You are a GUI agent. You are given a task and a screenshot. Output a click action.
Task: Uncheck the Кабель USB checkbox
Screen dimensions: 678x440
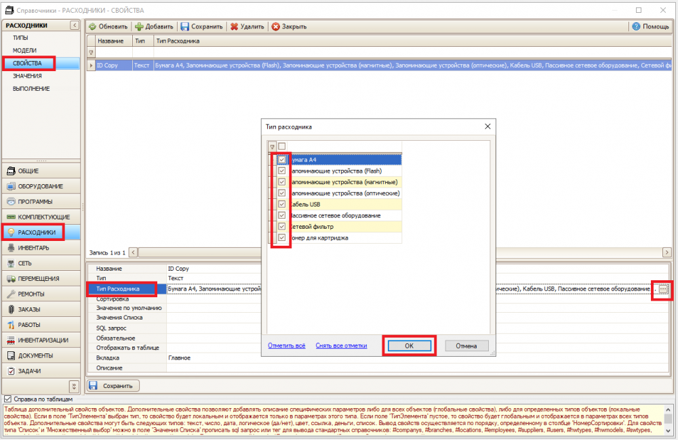282,204
